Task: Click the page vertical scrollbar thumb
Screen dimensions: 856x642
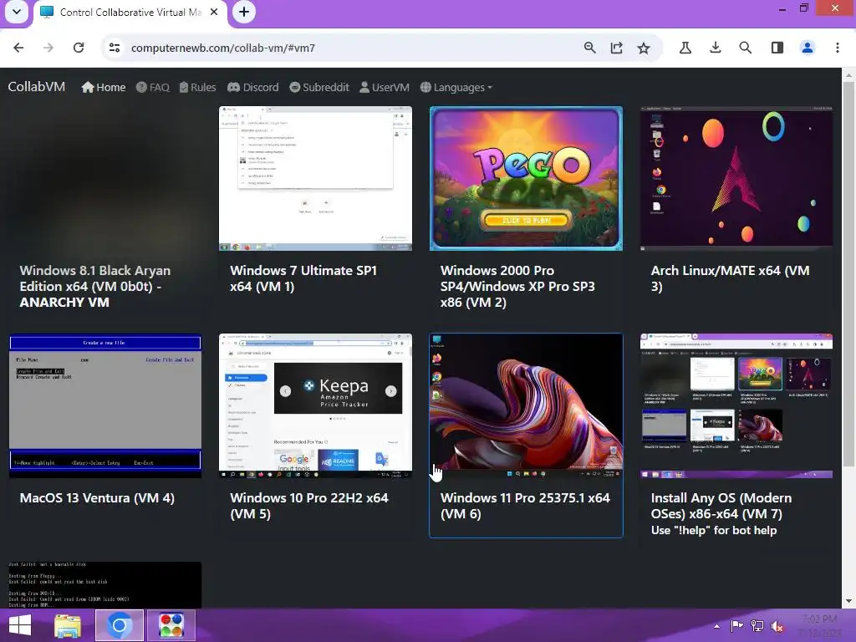Action: [848, 273]
